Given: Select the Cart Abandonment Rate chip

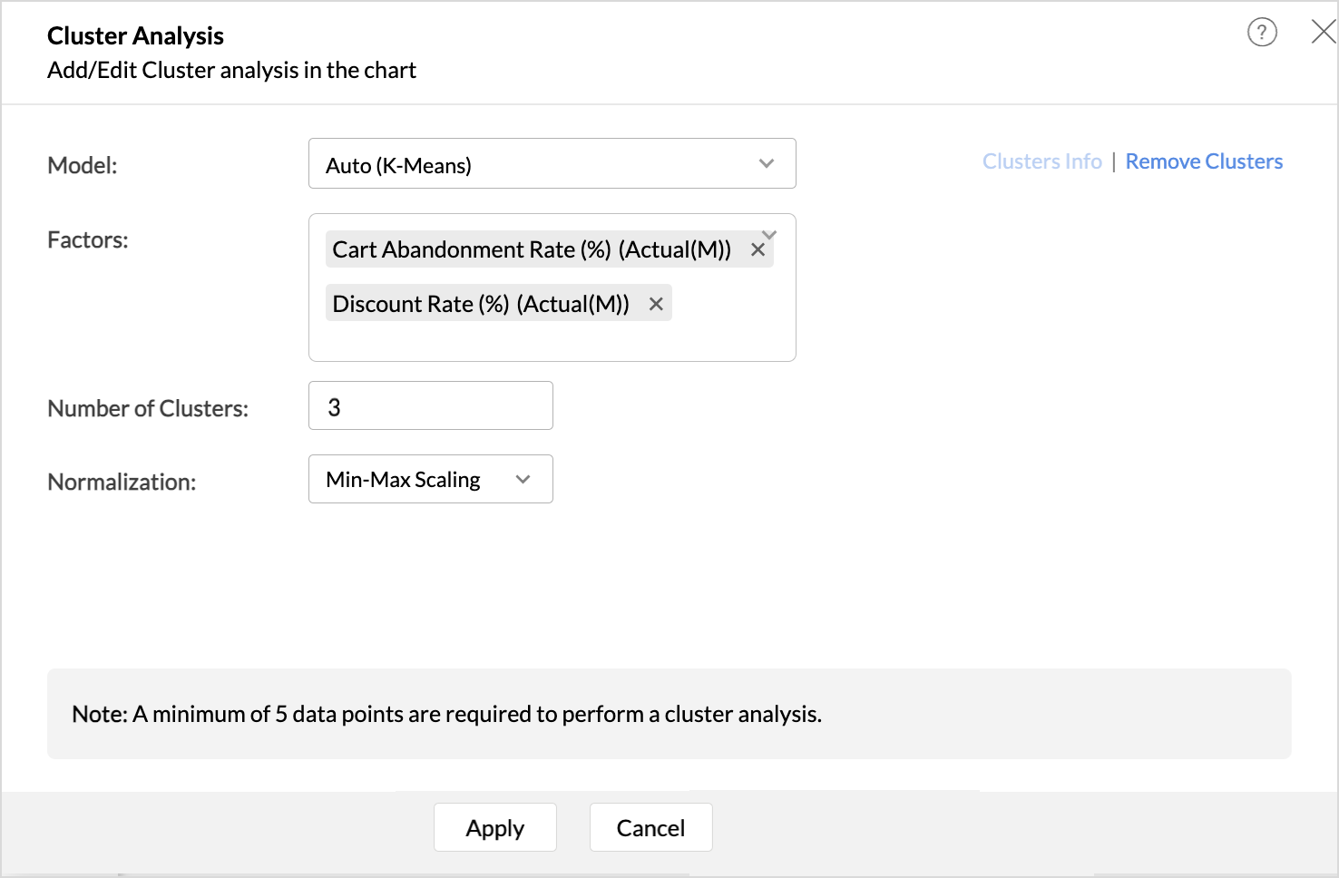Looking at the screenshot, I should click(x=531, y=249).
